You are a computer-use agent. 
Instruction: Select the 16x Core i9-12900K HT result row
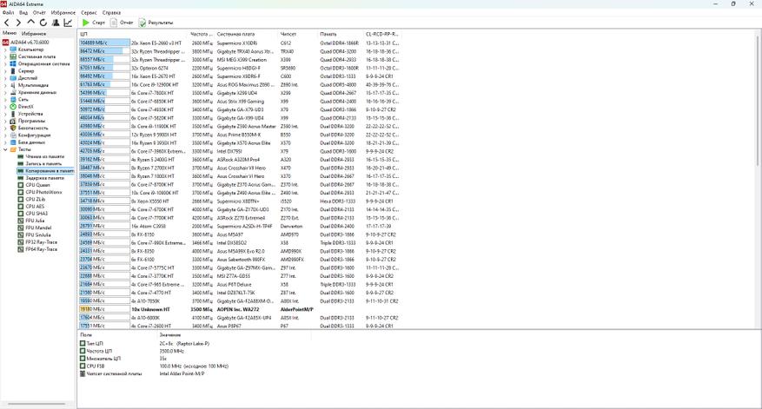(239, 84)
